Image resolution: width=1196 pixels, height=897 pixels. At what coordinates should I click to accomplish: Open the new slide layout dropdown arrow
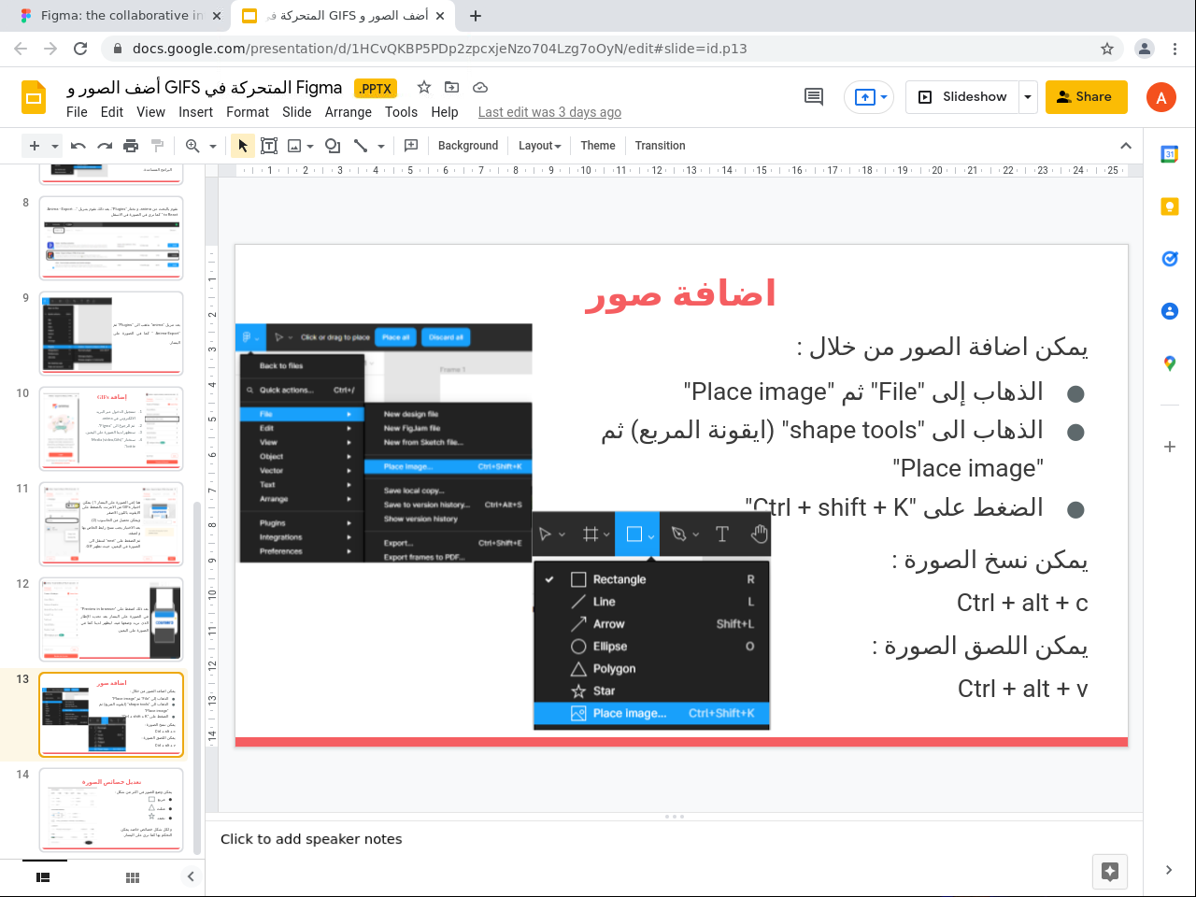(x=55, y=146)
